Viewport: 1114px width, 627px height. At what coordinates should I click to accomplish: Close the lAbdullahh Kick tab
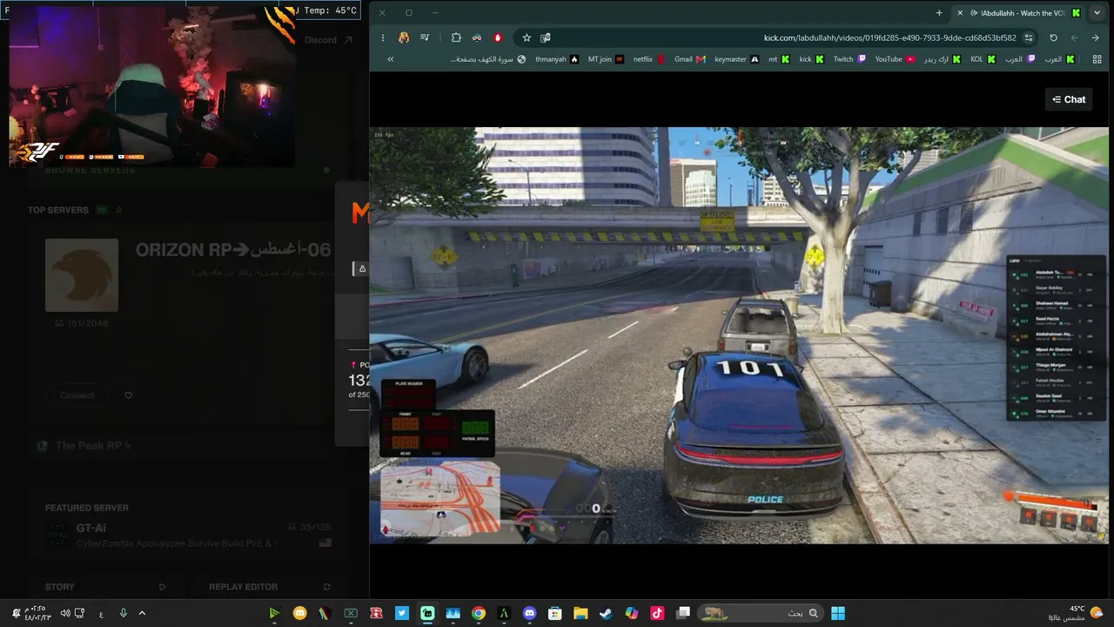coord(959,13)
